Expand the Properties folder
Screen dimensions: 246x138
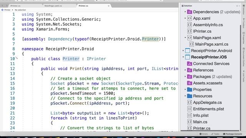click(185, 89)
